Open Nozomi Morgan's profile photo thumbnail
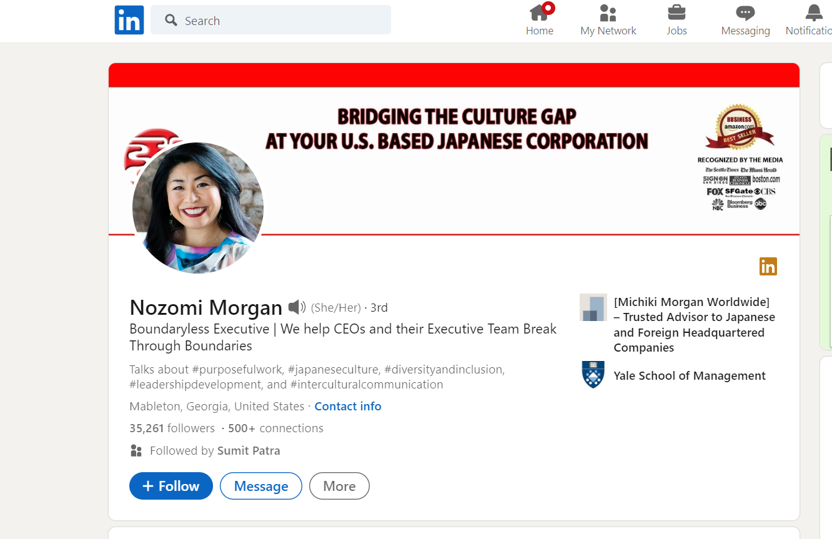This screenshot has height=539, width=832. 197,208
